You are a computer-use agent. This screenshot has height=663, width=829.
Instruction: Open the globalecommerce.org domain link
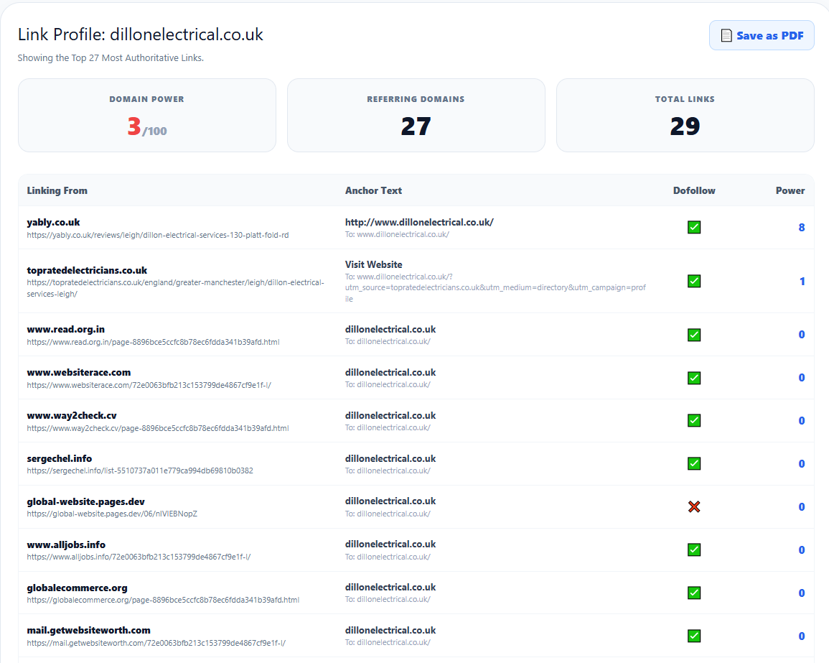tap(78, 588)
